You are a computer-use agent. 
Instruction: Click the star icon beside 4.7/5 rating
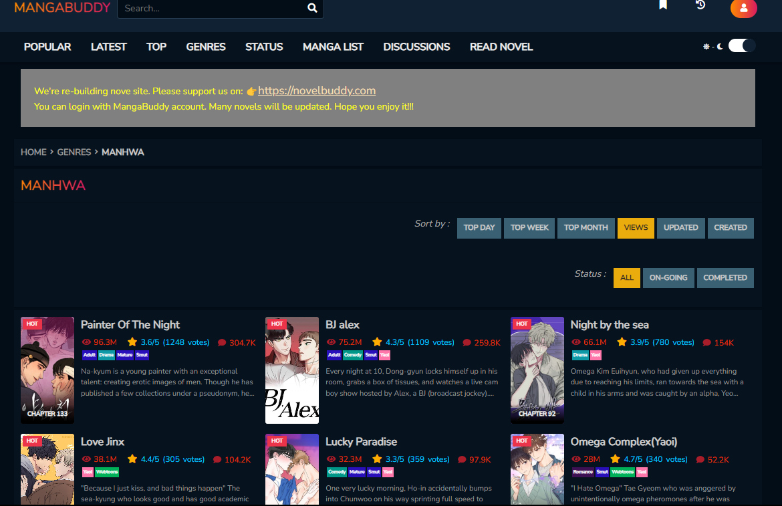616,459
